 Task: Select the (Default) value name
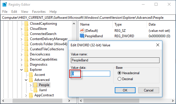[x=91, y=31]
